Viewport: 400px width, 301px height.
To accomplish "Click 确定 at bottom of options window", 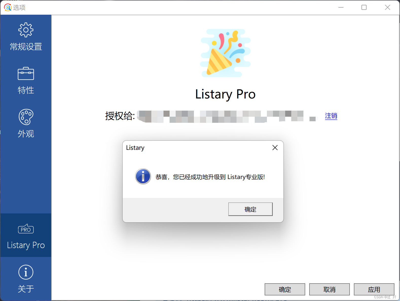I will tap(285, 289).
